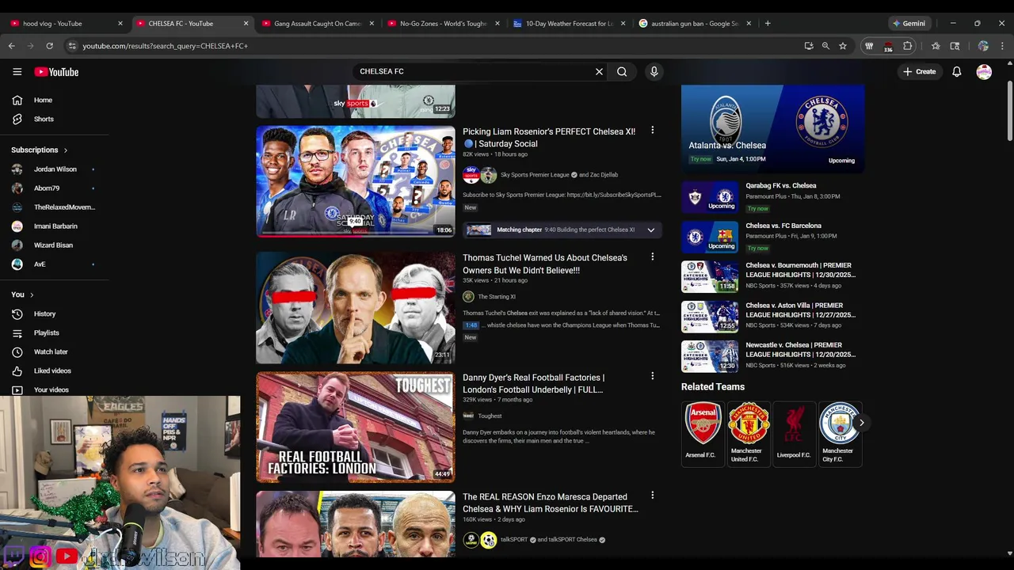Open a new browser tab
Image resolution: width=1014 pixels, height=570 pixels.
pyautogui.click(x=767, y=24)
